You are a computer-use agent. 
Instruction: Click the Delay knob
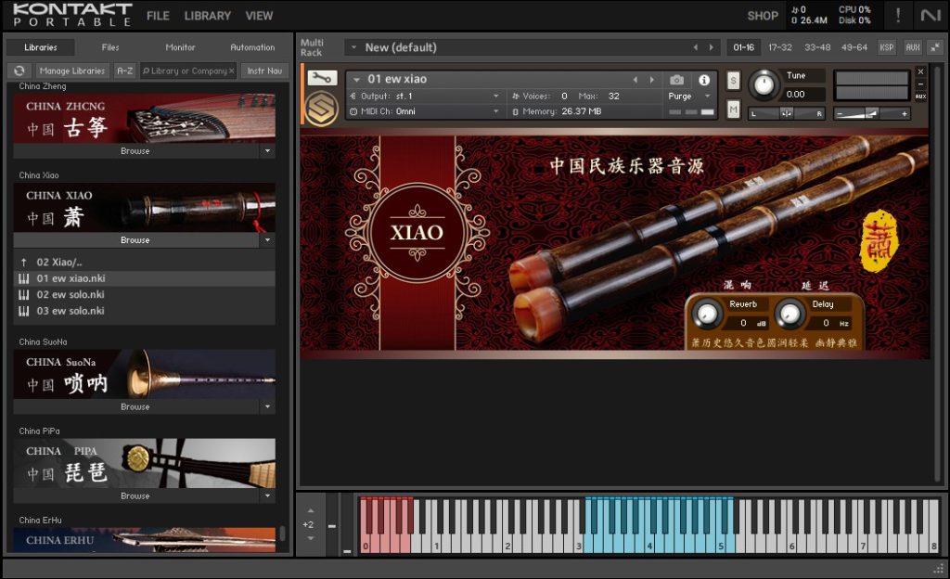point(790,314)
